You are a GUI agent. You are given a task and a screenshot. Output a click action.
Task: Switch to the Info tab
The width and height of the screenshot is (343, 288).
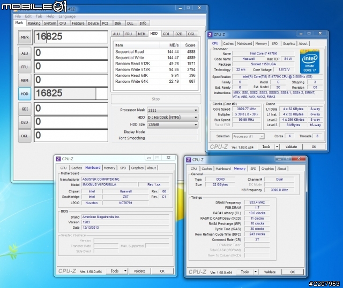pos(143,23)
